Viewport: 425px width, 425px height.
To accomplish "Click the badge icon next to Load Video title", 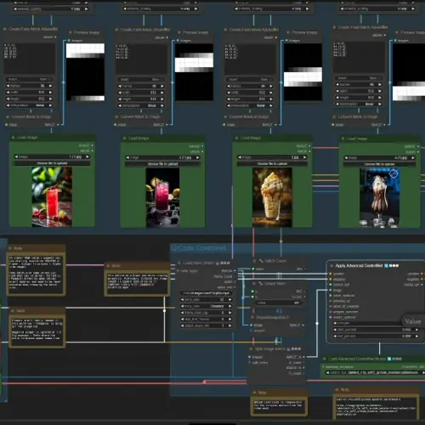I will click(218, 263).
